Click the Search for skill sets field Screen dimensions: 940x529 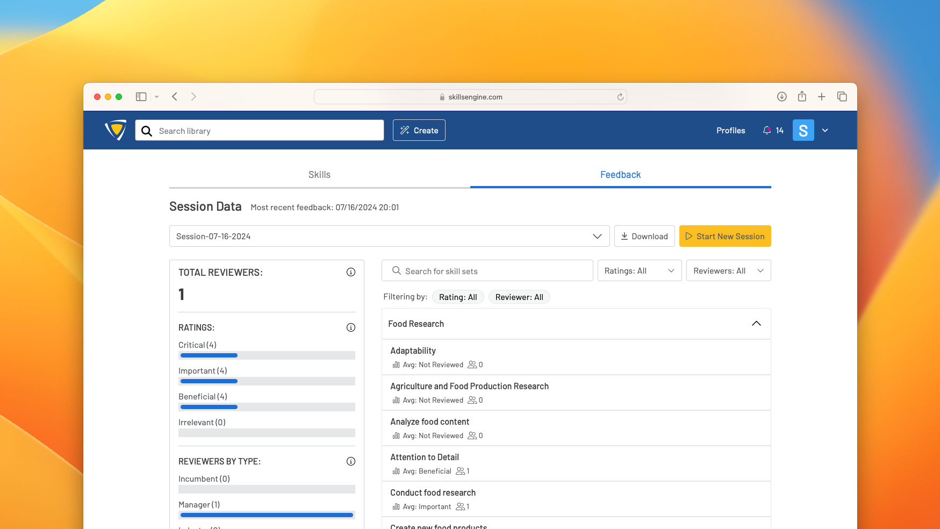pyautogui.click(x=487, y=270)
